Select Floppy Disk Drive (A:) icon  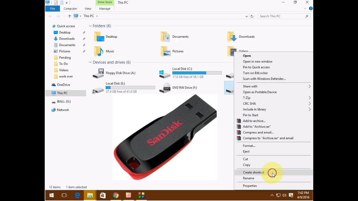point(98,73)
